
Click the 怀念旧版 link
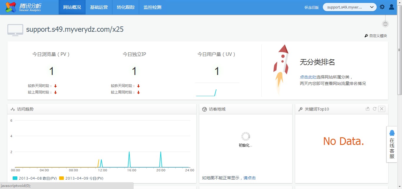[x=312, y=7]
